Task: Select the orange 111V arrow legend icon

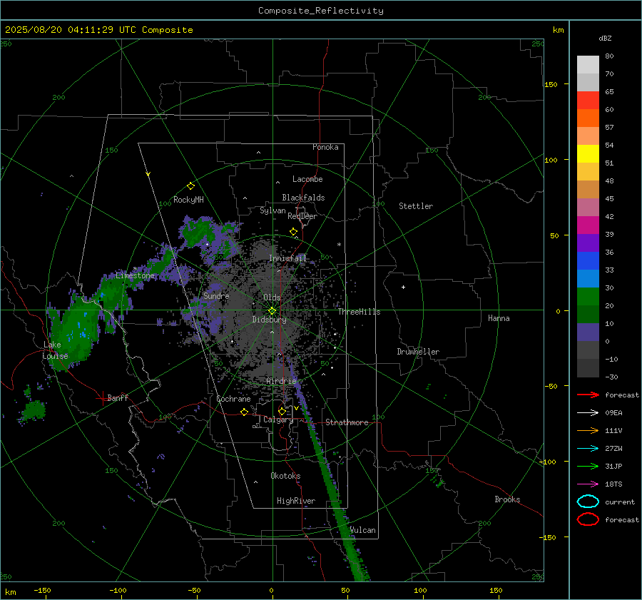Action: [x=588, y=430]
